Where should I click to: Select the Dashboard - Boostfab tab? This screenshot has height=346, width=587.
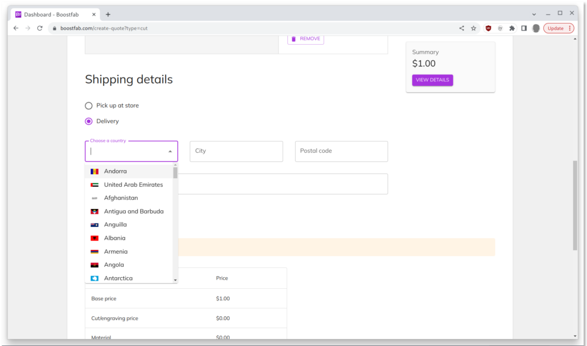tap(56, 14)
